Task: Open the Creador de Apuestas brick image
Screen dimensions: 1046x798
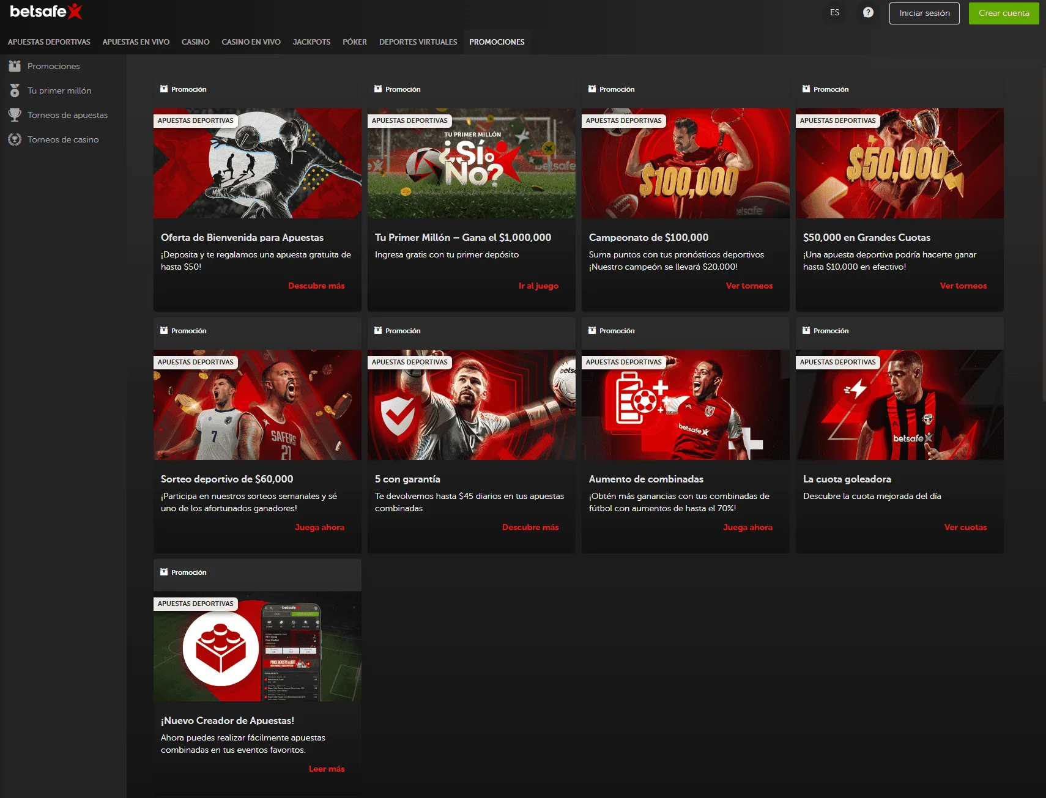Action: (x=258, y=646)
